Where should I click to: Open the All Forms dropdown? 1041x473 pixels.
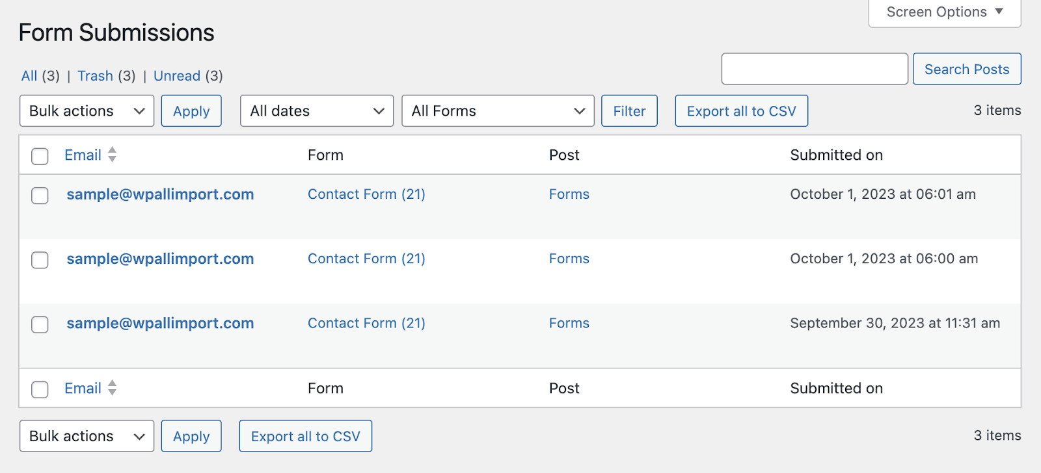pyautogui.click(x=498, y=111)
